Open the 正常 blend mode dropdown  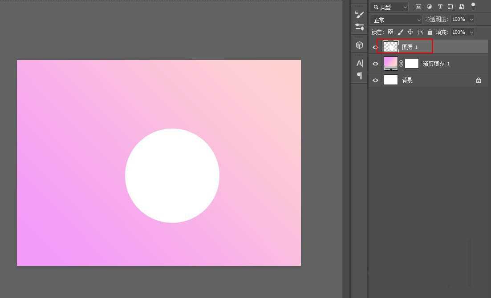[396, 20]
